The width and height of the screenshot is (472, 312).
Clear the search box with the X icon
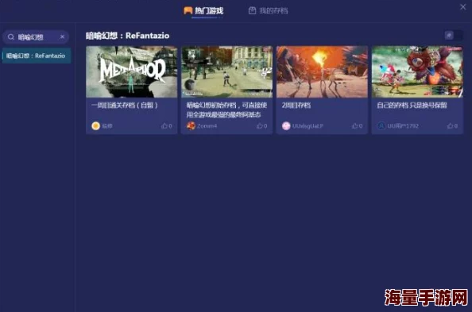(62, 37)
